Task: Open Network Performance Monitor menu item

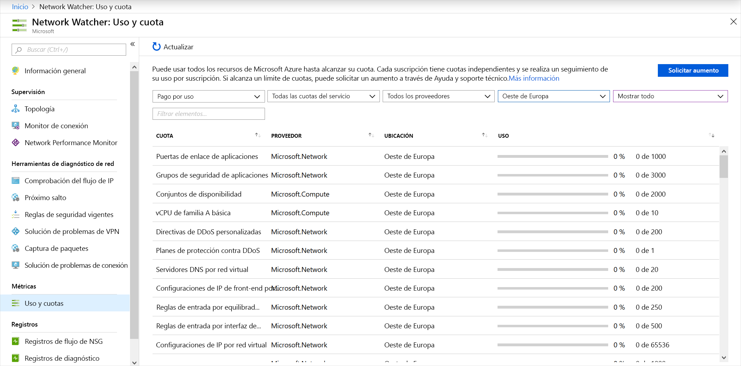Action: coord(71,143)
